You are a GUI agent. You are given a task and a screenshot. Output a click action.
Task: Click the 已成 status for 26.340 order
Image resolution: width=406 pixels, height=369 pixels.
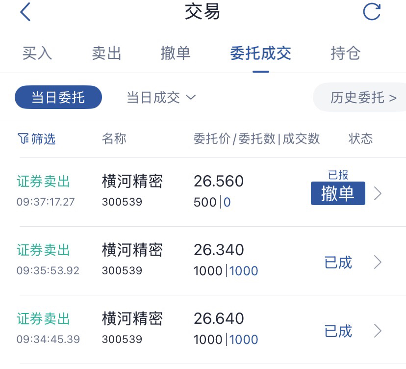pyautogui.click(x=338, y=262)
